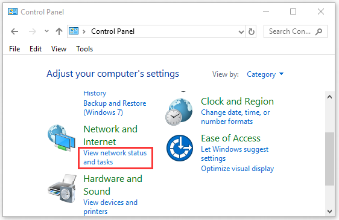
Task: Open the address bar history dropdown
Action: click(241, 32)
